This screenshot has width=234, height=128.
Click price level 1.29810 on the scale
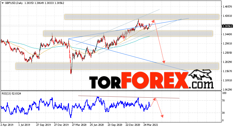tap(227, 44)
